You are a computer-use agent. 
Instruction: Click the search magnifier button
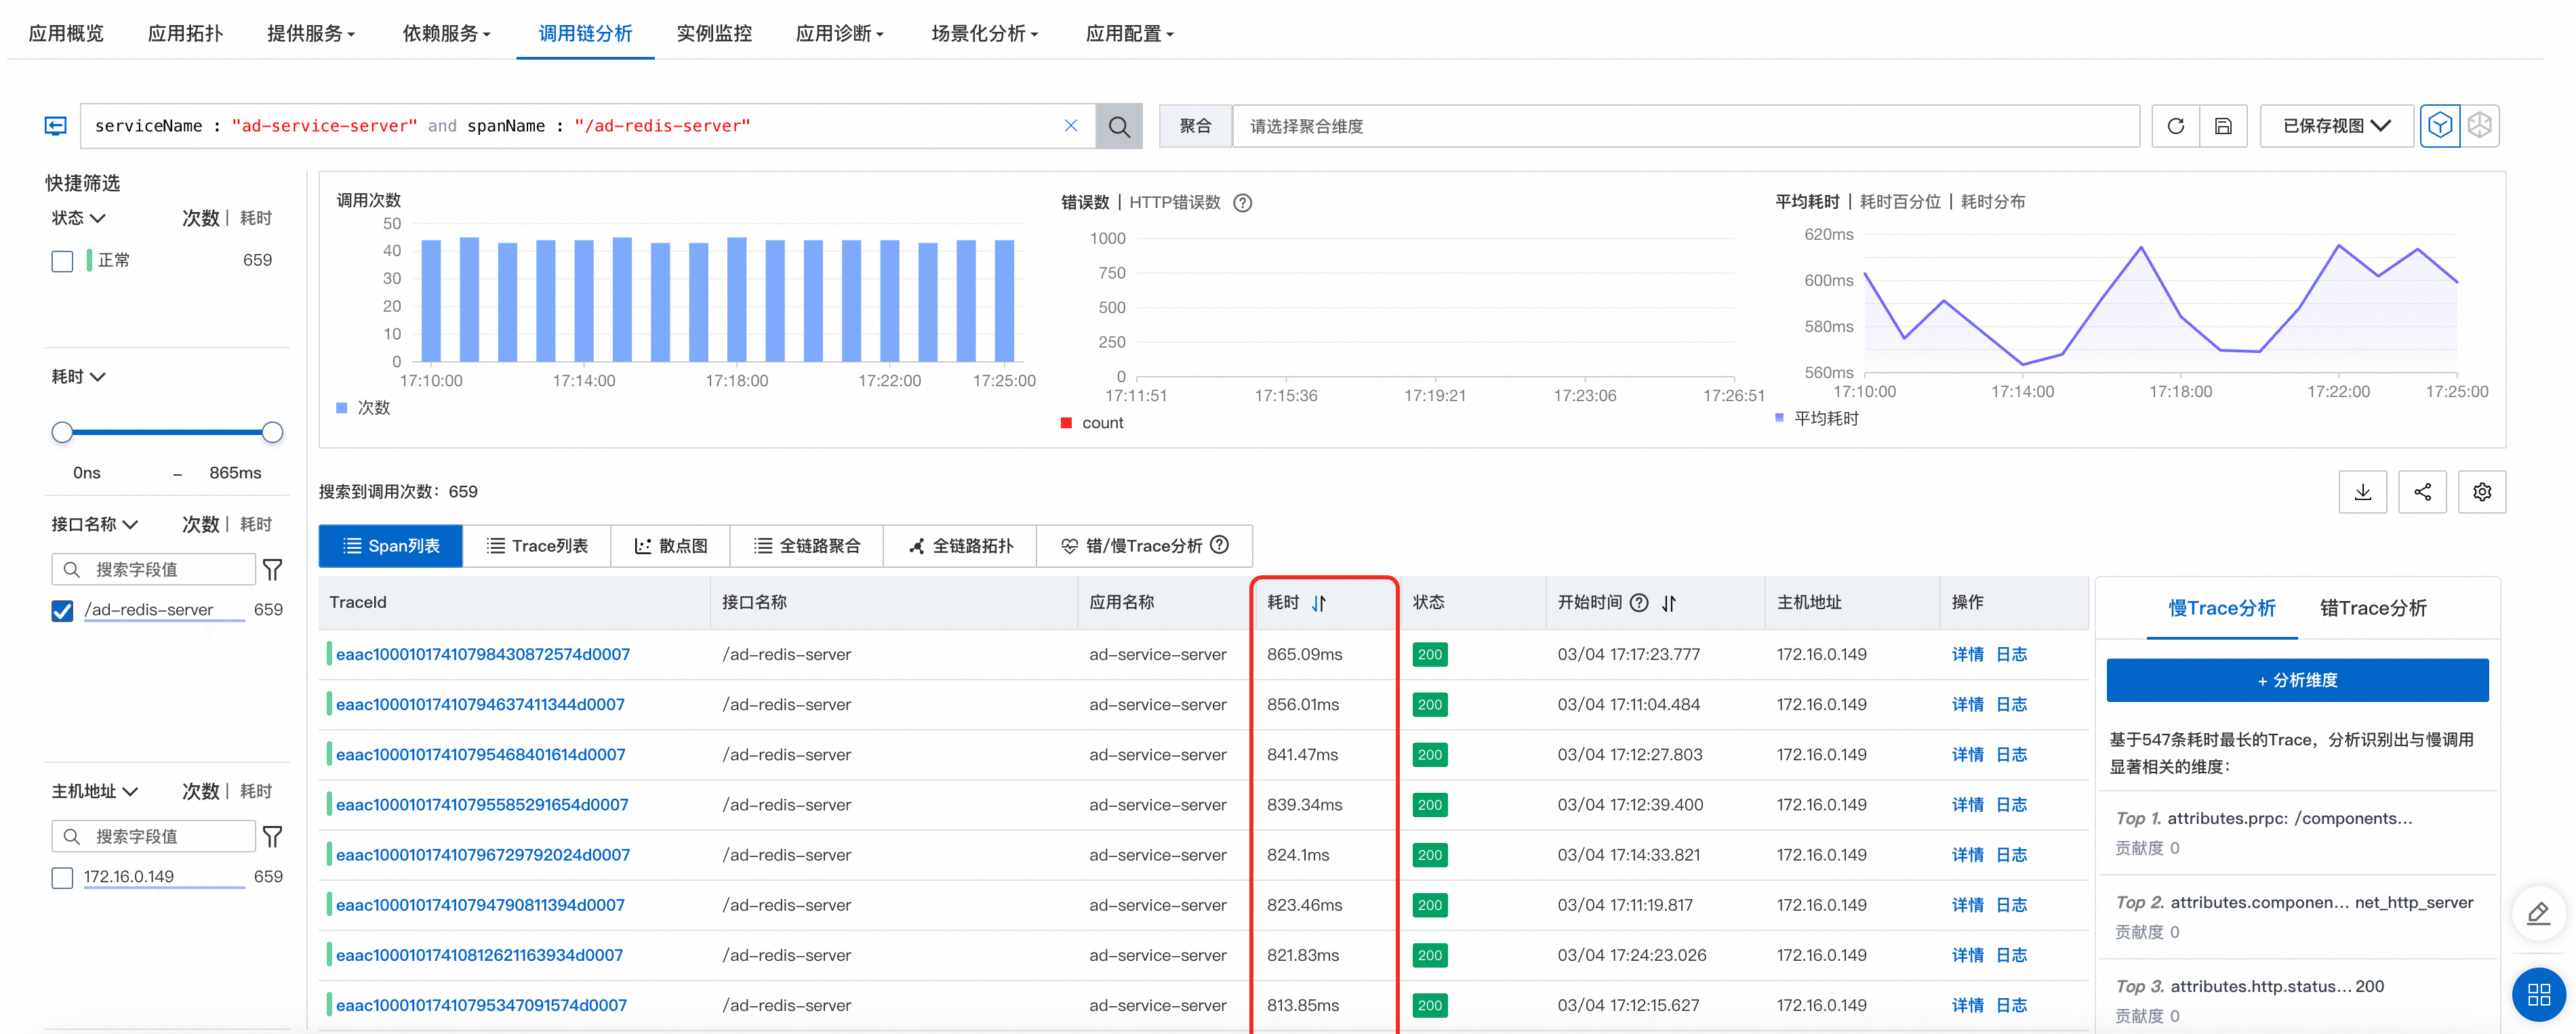tap(1118, 126)
